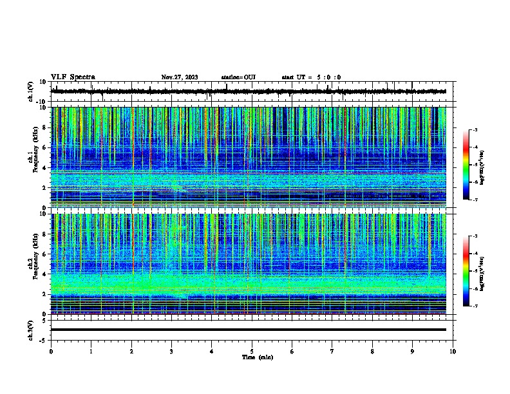Click the "8" kHz tick on ch.1 frequency axis
The image size is (510, 394).
[45, 127]
